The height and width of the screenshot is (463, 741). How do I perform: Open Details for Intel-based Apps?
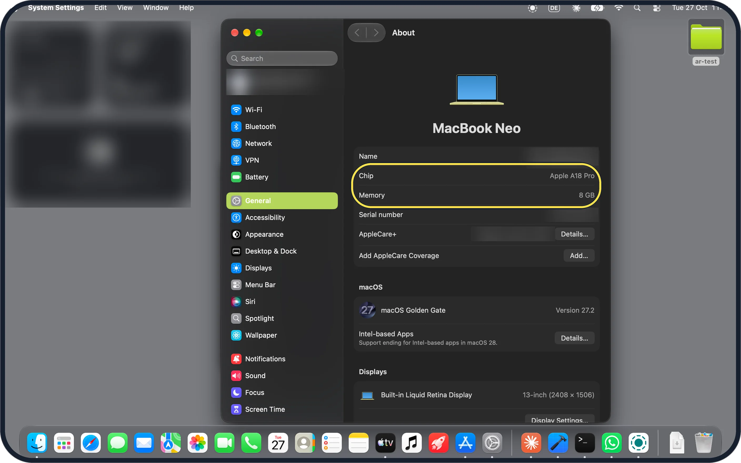pos(574,338)
